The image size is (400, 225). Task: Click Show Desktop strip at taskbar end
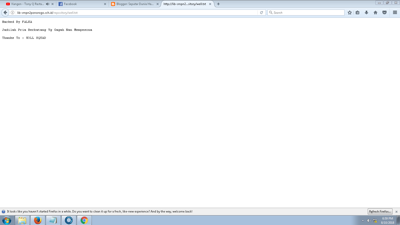398,220
